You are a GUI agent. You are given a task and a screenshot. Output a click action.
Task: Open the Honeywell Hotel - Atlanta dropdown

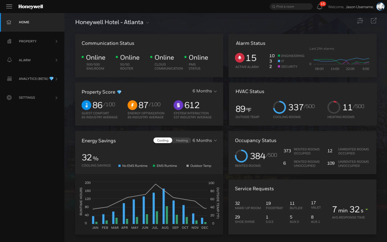coord(112,22)
